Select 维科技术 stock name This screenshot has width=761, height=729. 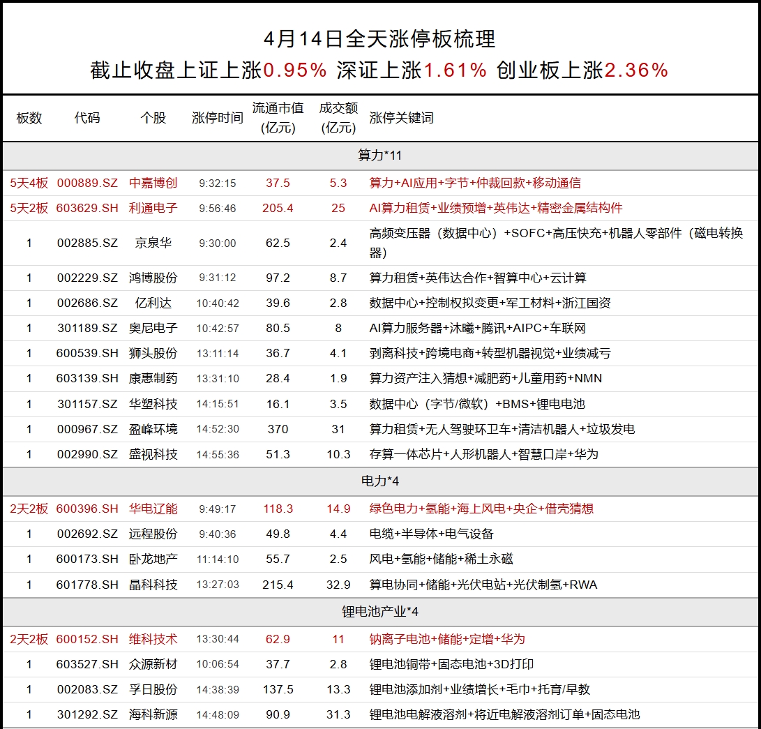point(153,639)
